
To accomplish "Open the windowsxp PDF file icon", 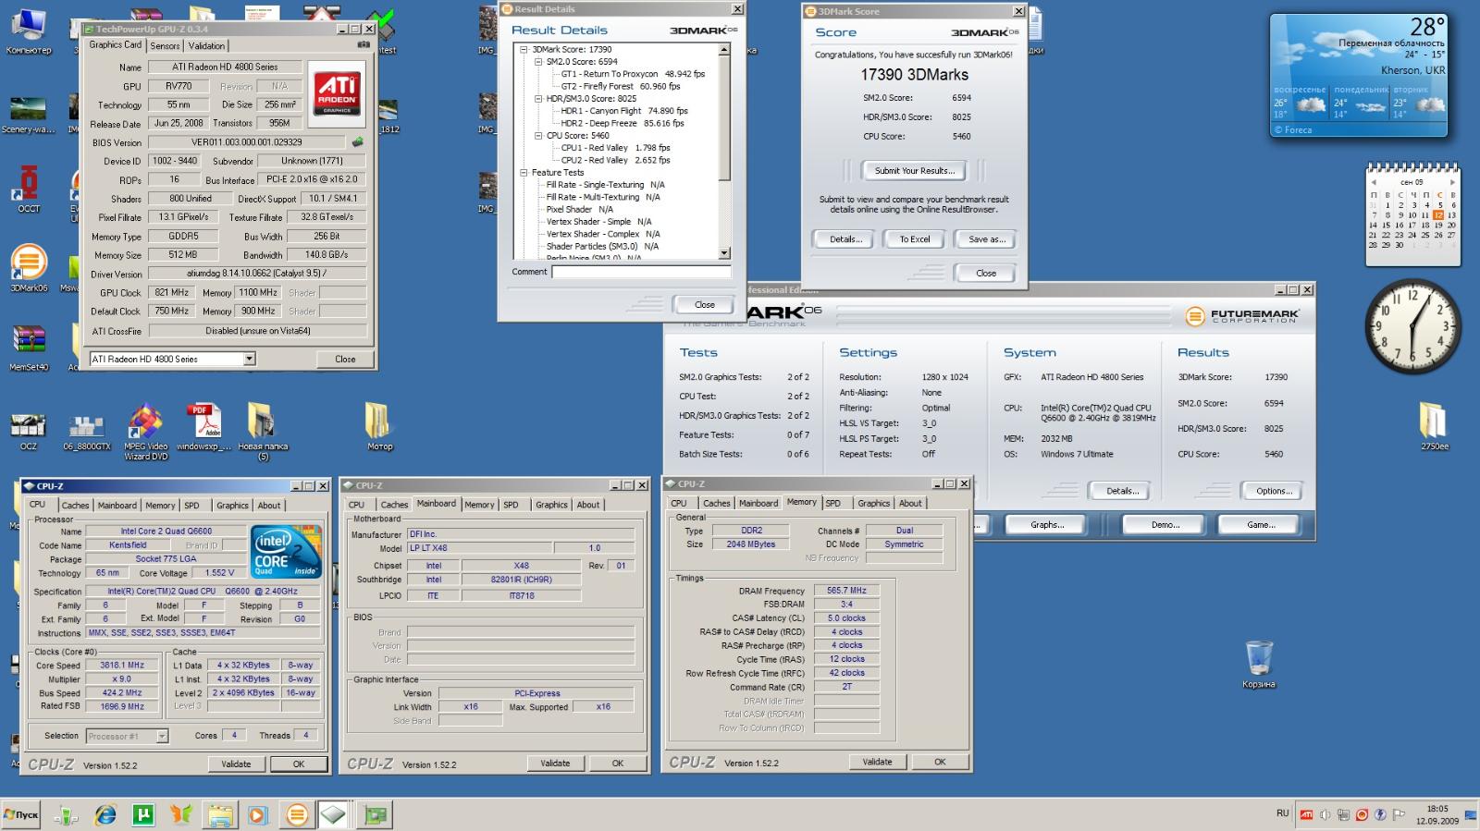I will click(203, 427).
